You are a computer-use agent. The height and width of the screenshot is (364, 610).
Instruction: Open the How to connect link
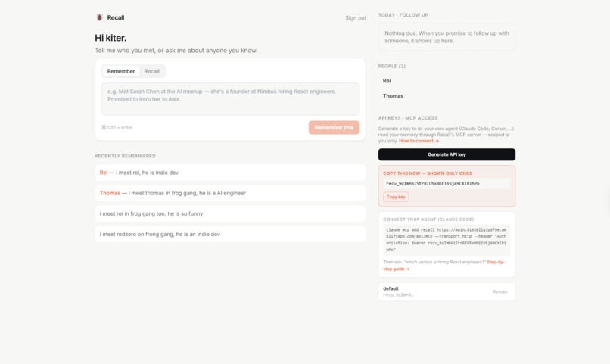pos(419,141)
